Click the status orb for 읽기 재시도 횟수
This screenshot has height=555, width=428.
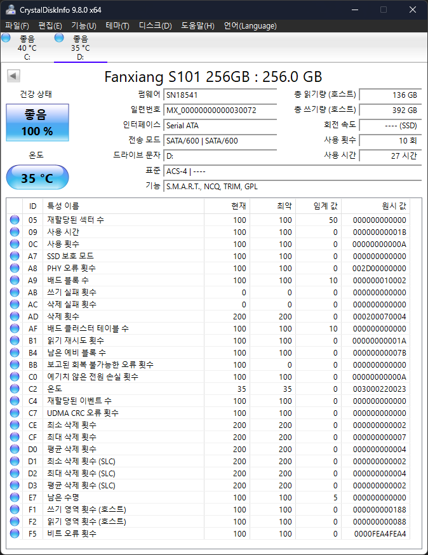tap(15, 340)
